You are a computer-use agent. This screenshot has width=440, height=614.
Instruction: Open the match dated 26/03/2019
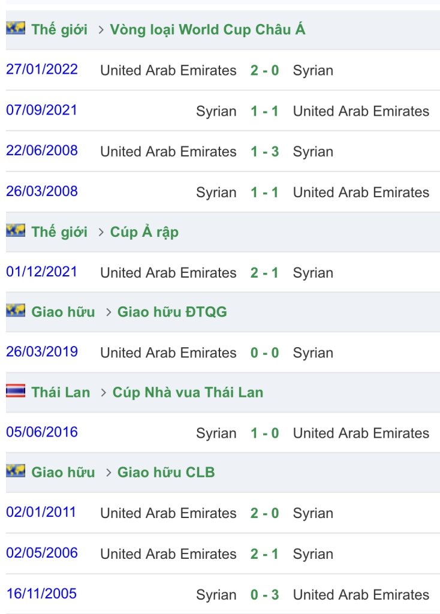[x=42, y=352]
